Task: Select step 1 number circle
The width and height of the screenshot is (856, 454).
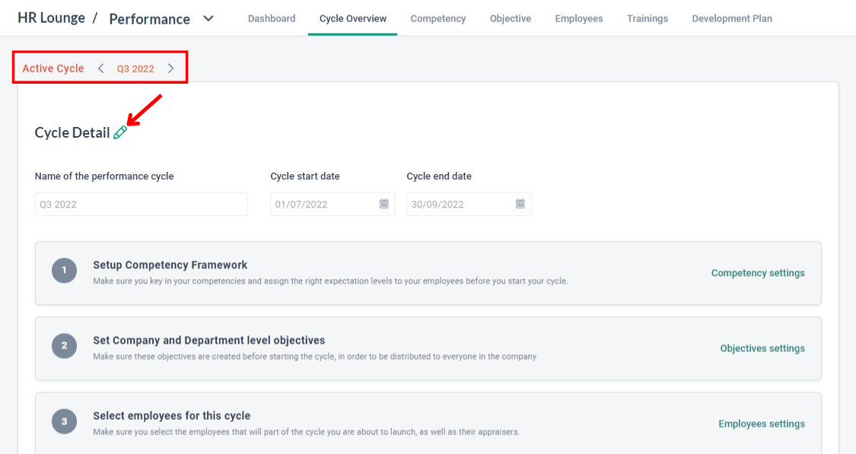Action: [64, 270]
